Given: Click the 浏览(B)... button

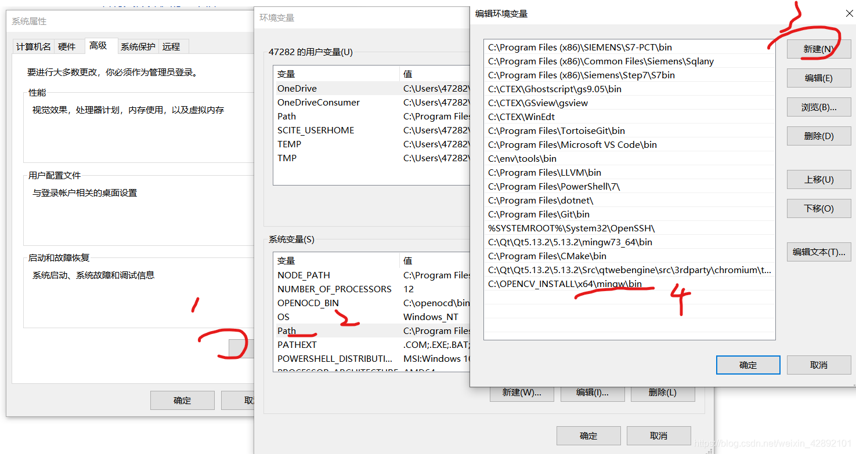Looking at the screenshot, I should [818, 107].
